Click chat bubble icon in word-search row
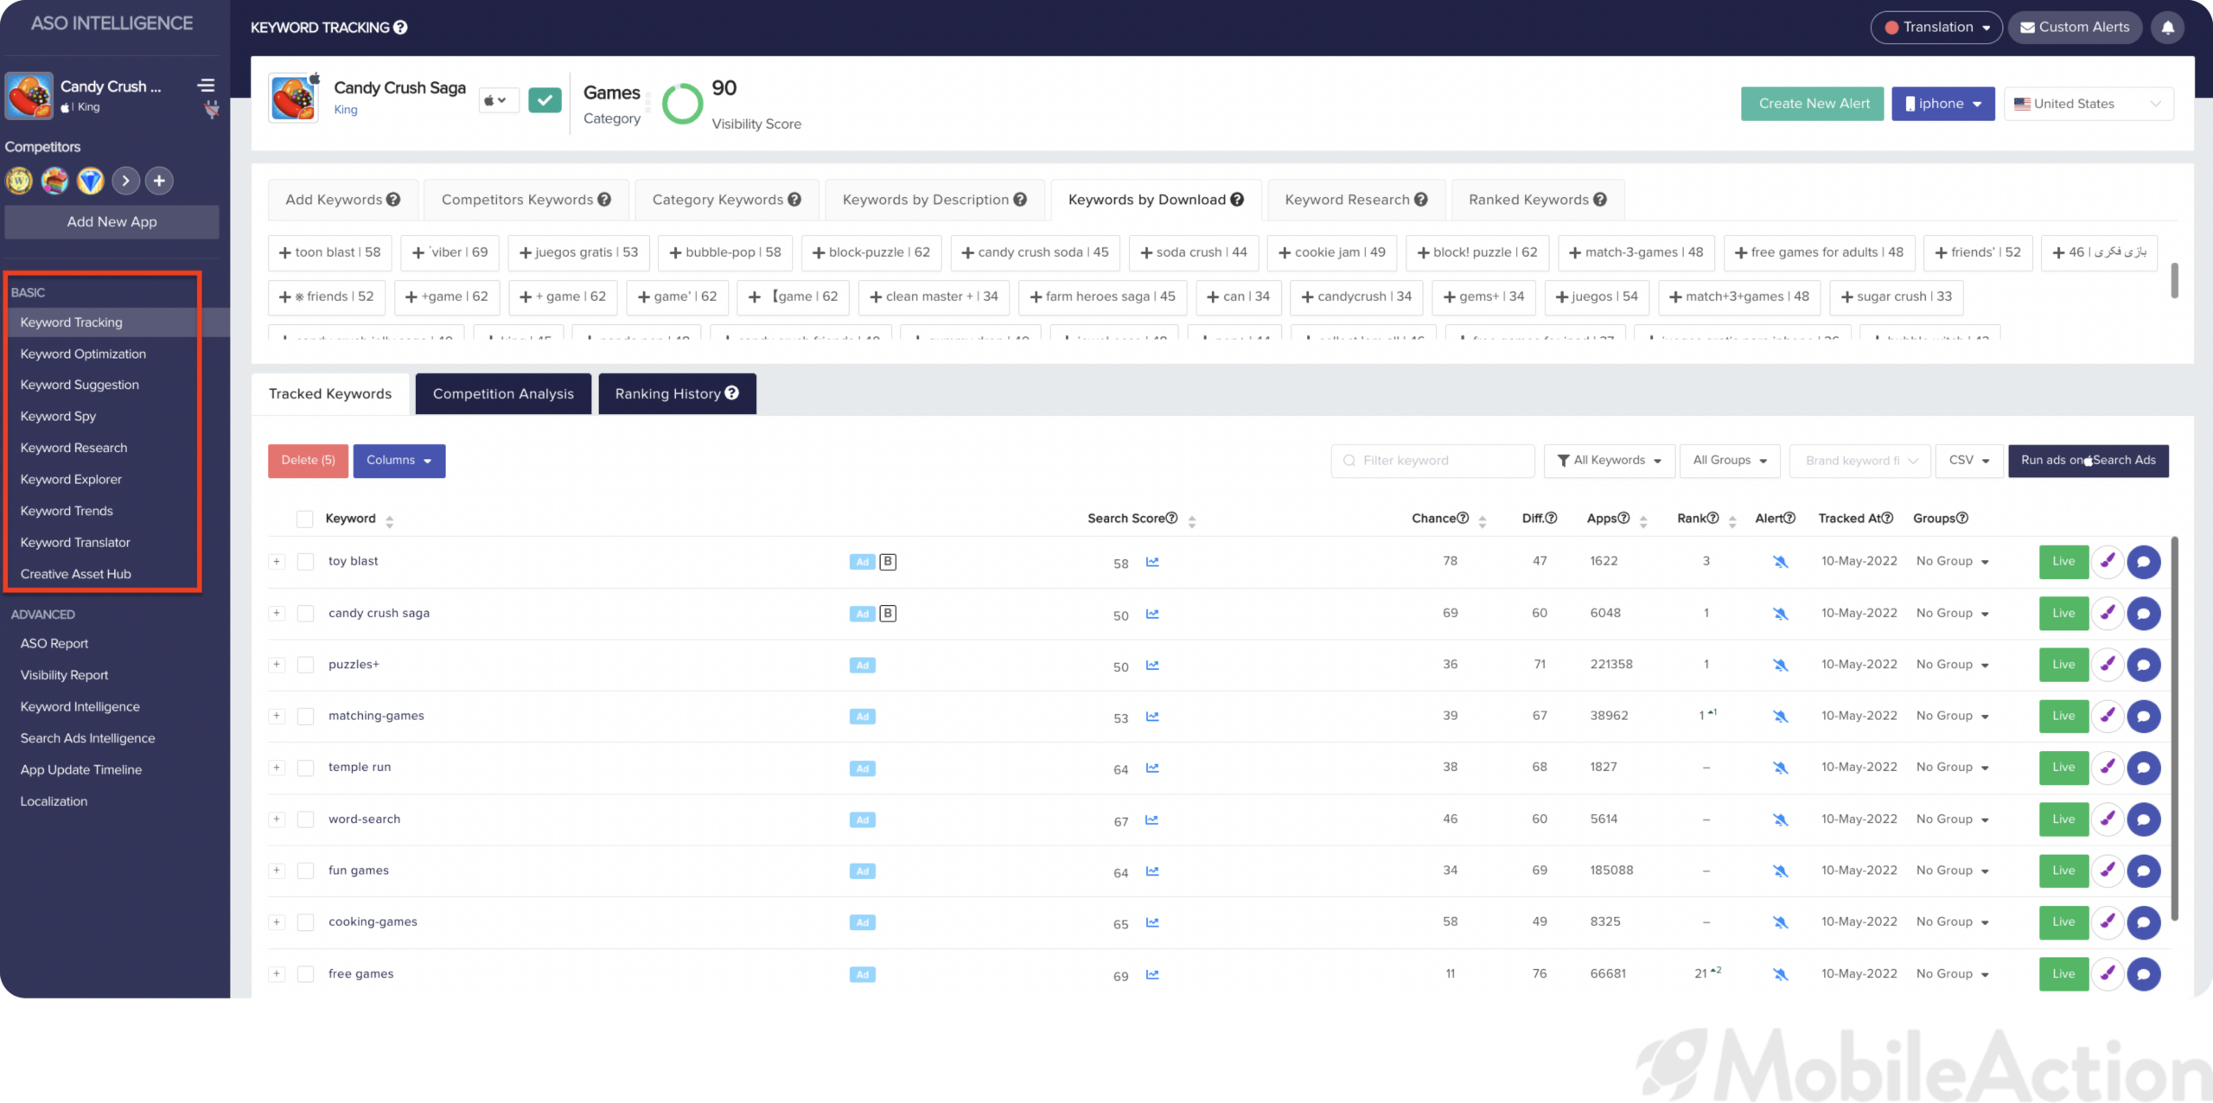 click(2143, 819)
